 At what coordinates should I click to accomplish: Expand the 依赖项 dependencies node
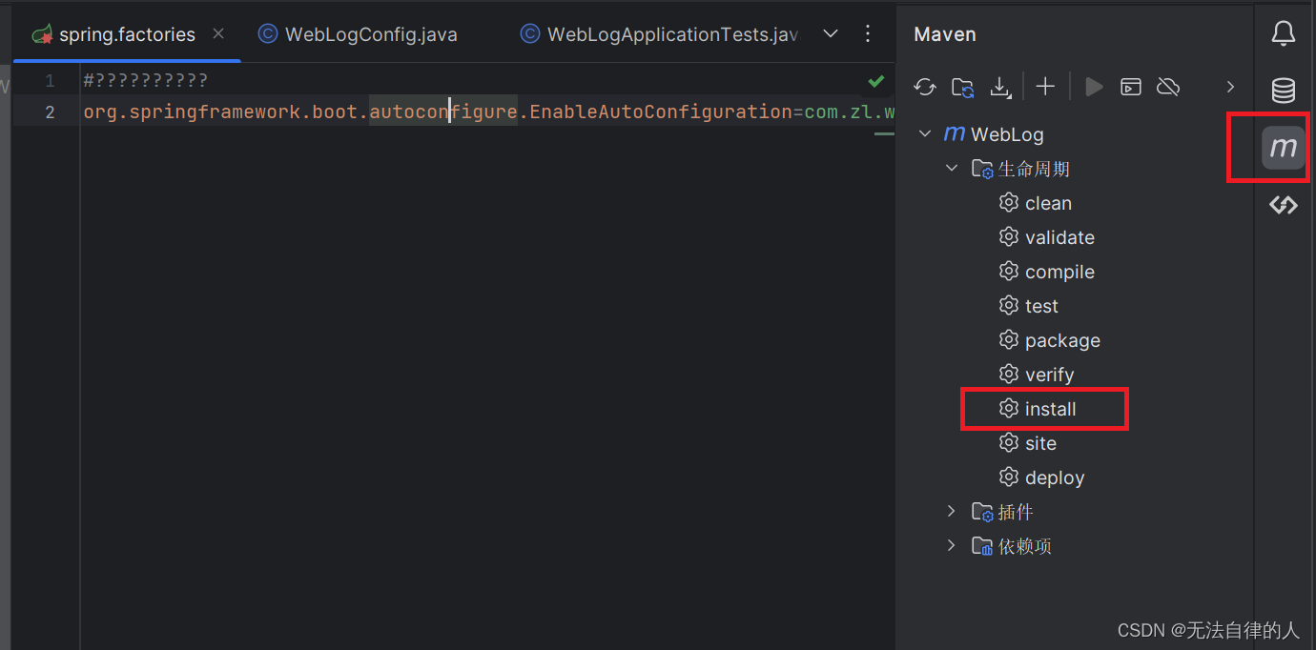pyautogui.click(x=951, y=546)
